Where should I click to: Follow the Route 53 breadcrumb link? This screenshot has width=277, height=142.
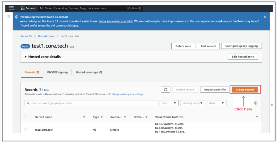click(x=26, y=36)
